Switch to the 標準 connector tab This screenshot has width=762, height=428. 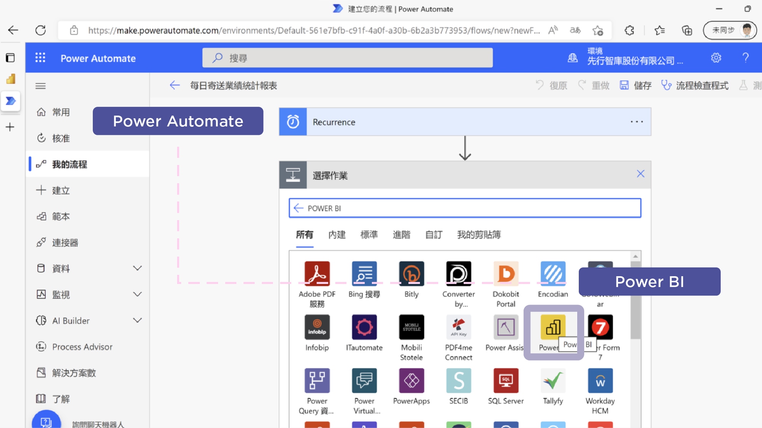[369, 235]
